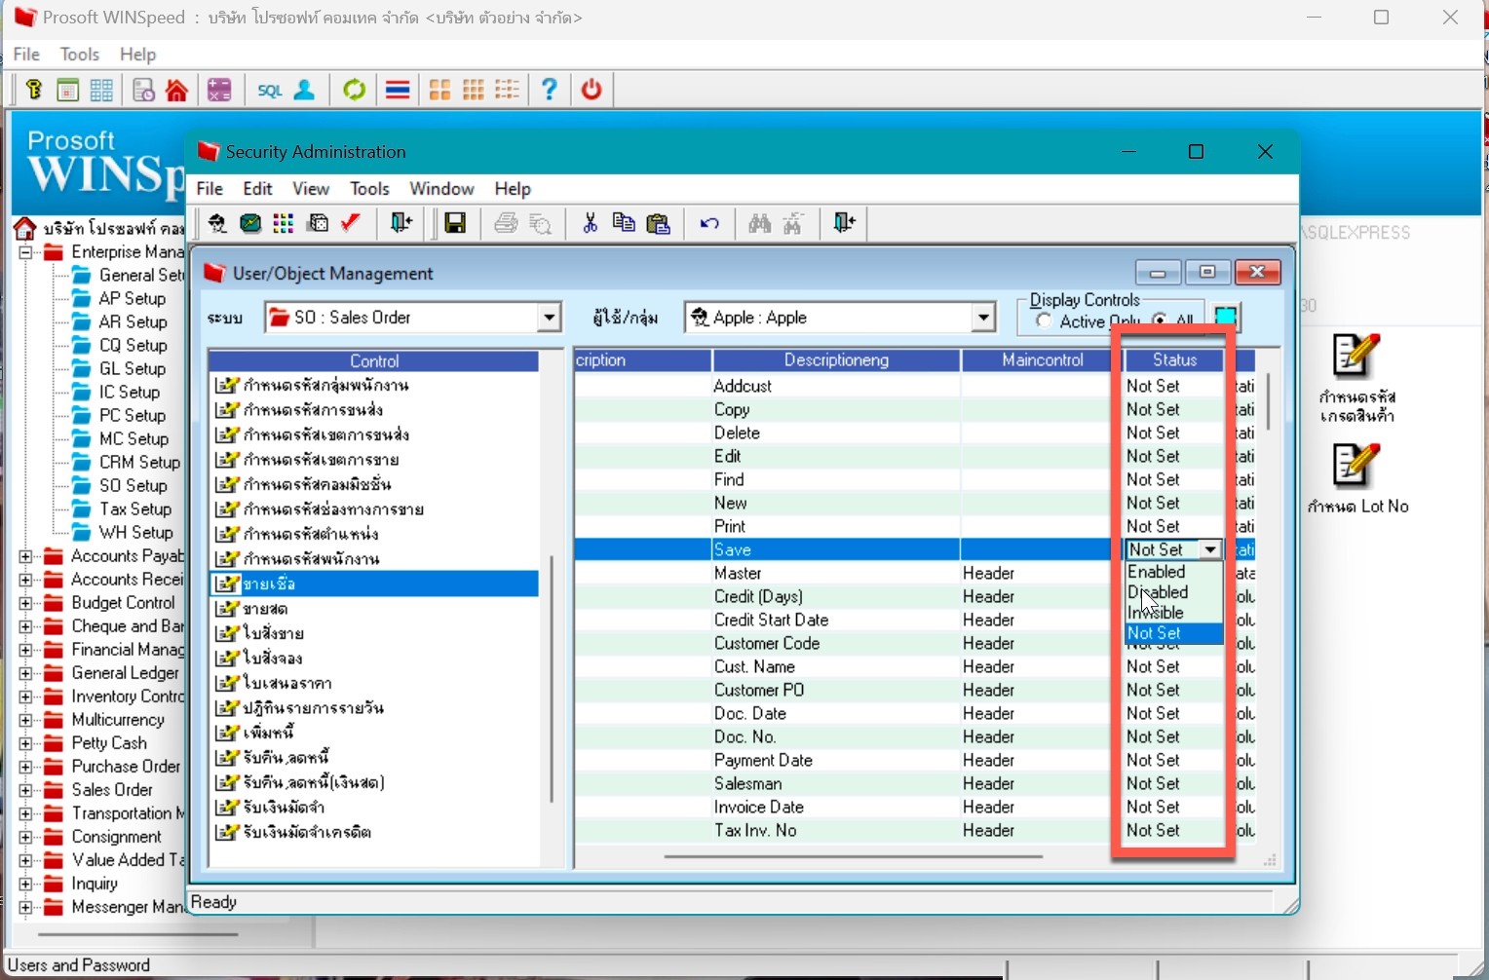Select the ใบเสนอราคา item in Control list
This screenshot has width=1489, height=980.
(x=287, y=684)
